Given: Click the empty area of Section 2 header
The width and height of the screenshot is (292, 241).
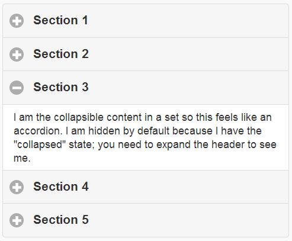Looking at the screenshot, I should [188, 54].
